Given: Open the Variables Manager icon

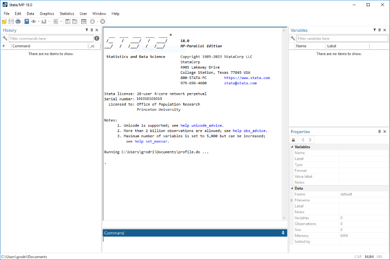Looking at the screenshot, I should [x=84, y=22].
